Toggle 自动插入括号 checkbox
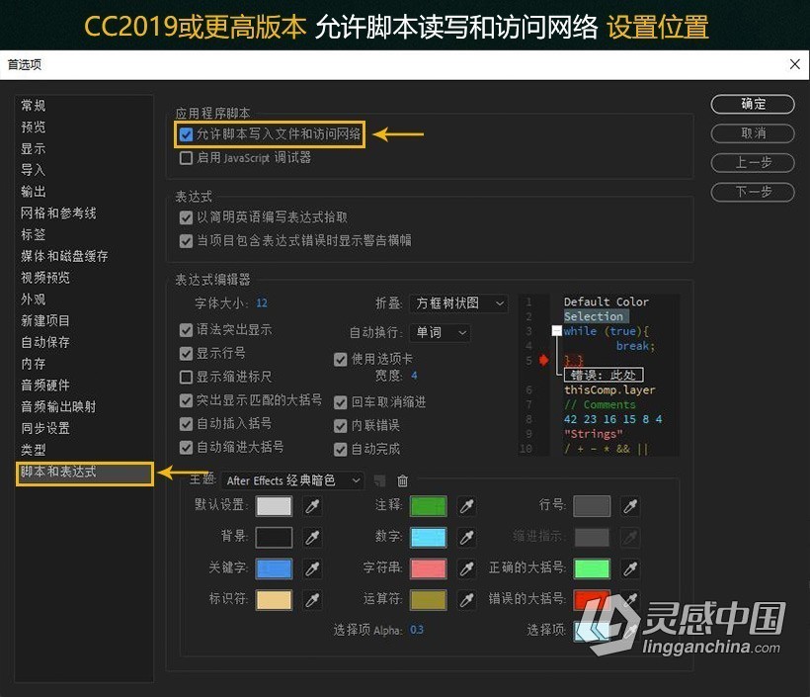The height and width of the screenshot is (697, 810). click(186, 424)
